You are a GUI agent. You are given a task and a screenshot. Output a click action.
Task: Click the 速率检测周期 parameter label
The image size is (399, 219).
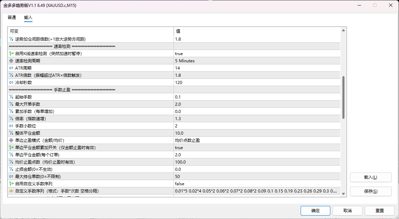[x=28, y=61]
